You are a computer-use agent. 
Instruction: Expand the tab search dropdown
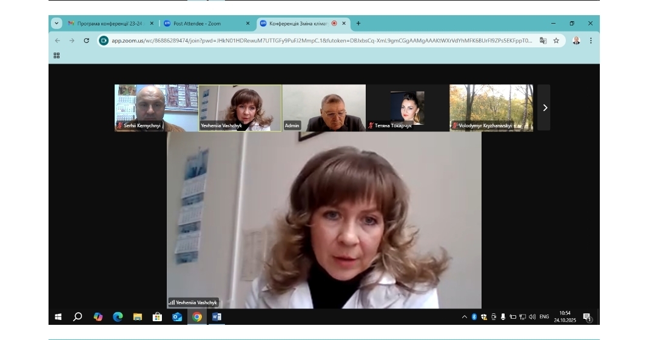click(57, 23)
